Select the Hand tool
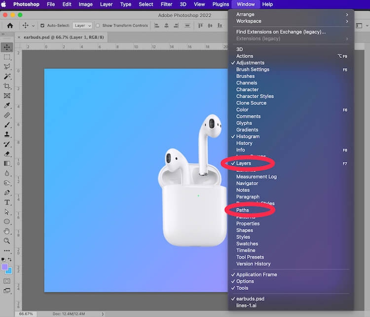The width and height of the screenshot is (370, 317). [x=7, y=231]
